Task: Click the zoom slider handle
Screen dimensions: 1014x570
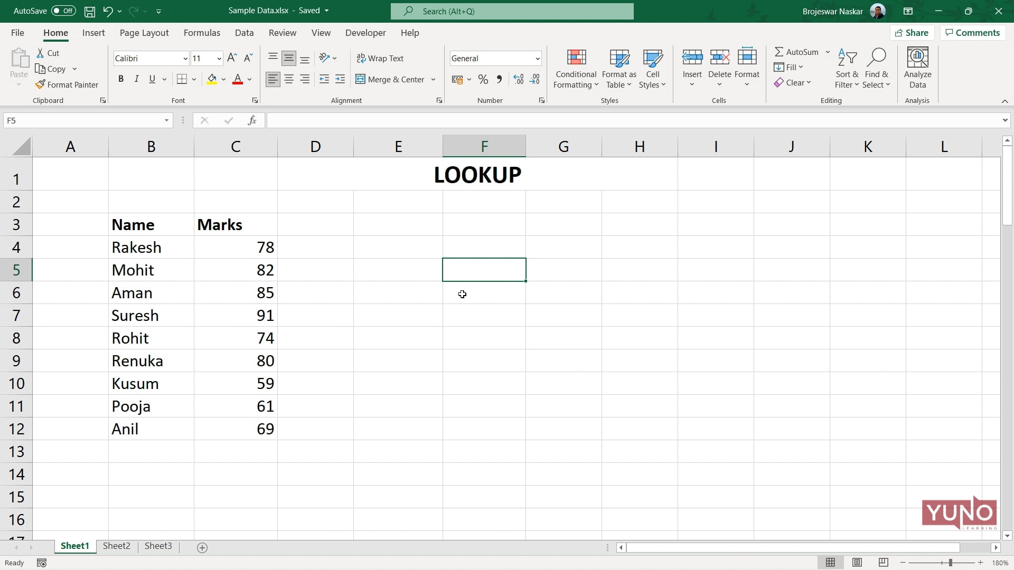Action: tap(950, 563)
